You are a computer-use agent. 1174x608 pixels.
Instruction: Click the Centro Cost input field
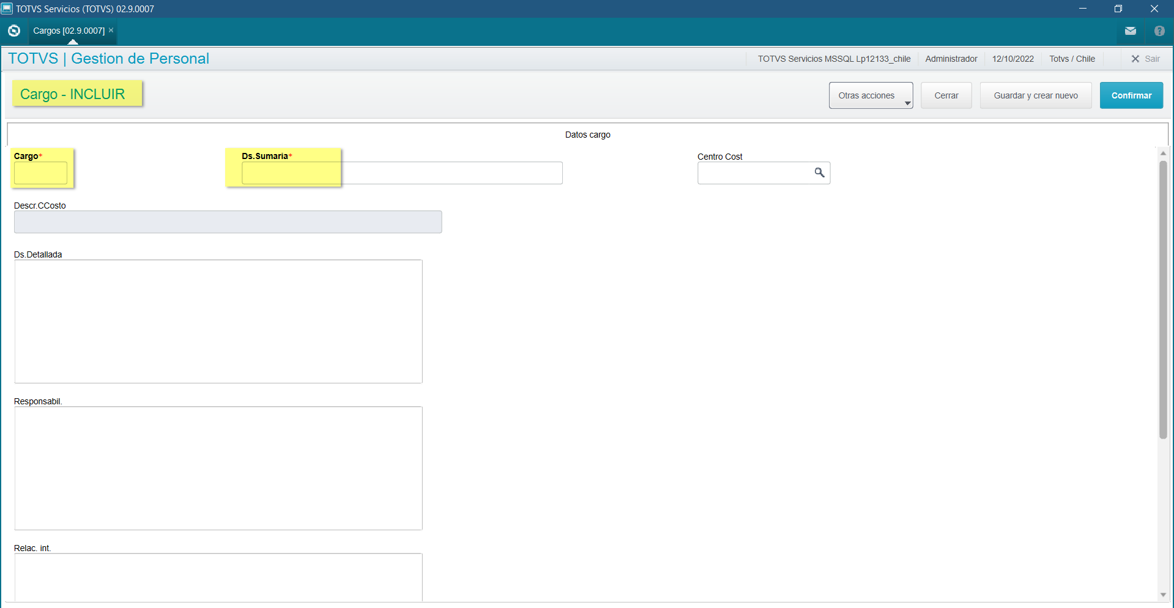tap(754, 173)
